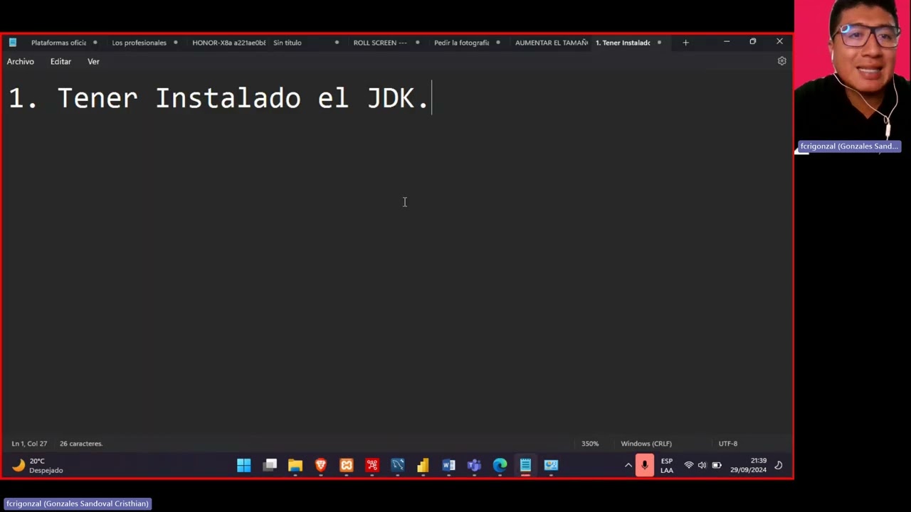This screenshot has height=512, width=911.
Task: Switch to Pedir la fotografía tab
Action: pos(461,43)
